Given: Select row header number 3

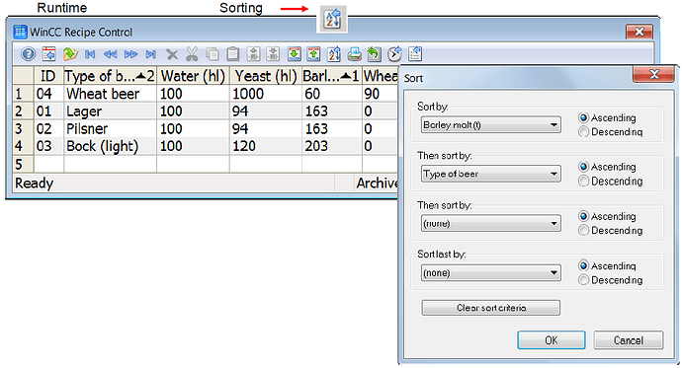Looking at the screenshot, I should 23,129.
